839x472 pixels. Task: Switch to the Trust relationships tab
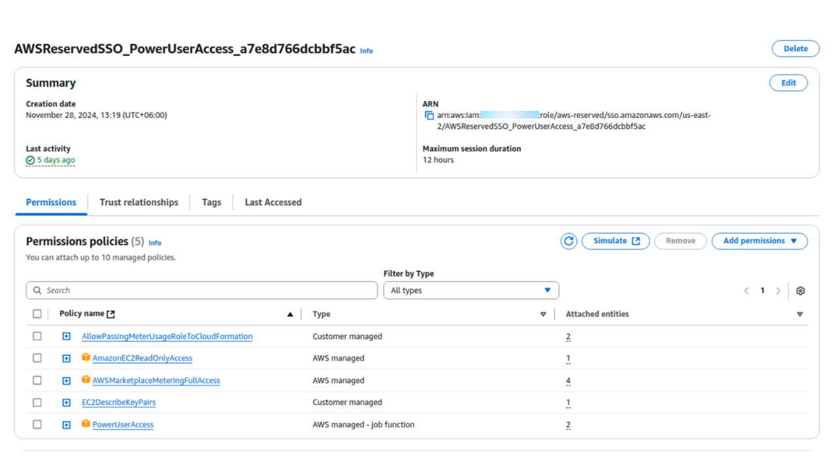139,203
